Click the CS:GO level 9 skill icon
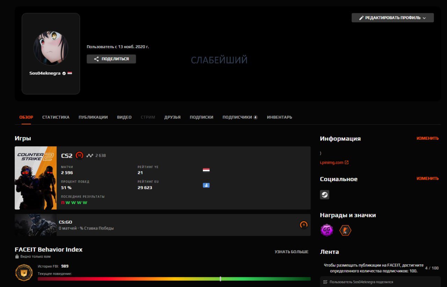 [x=303, y=225]
